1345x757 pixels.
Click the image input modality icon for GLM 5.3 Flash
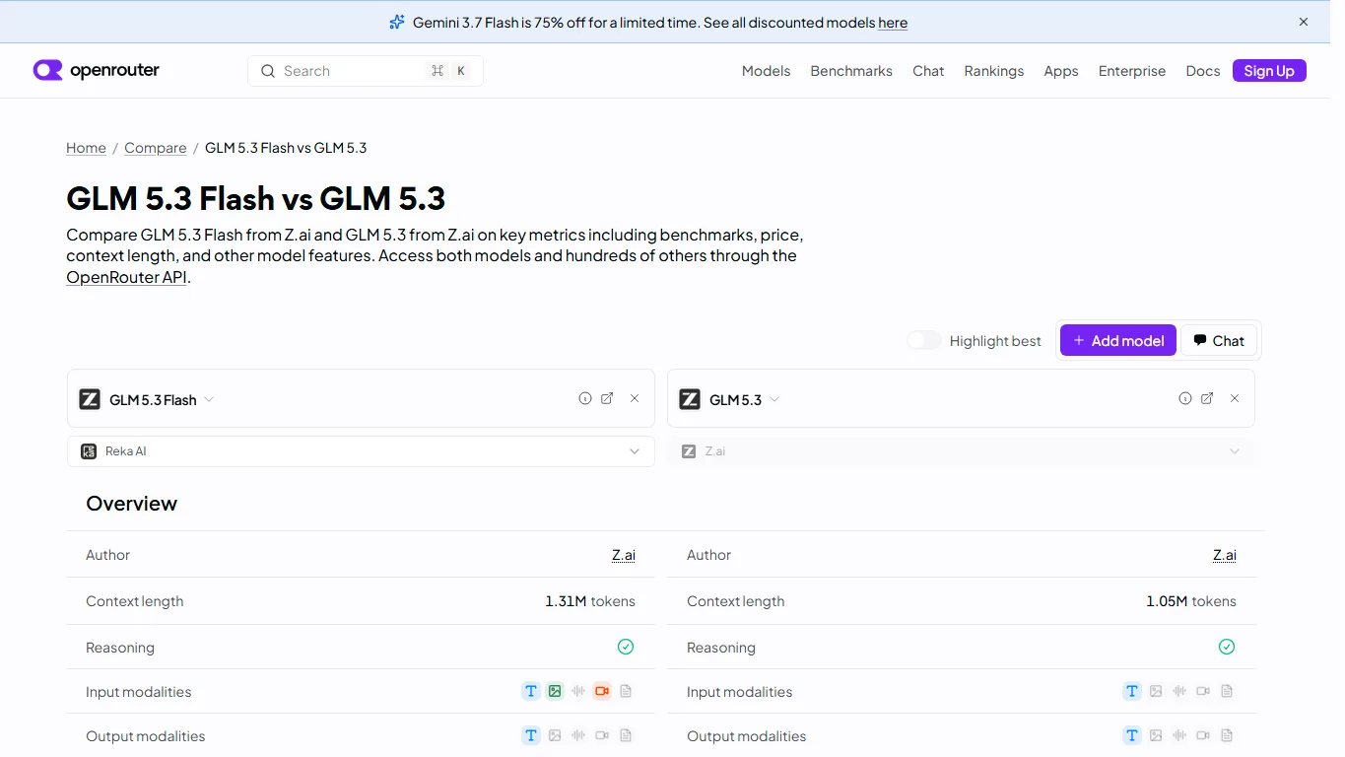[x=555, y=691]
